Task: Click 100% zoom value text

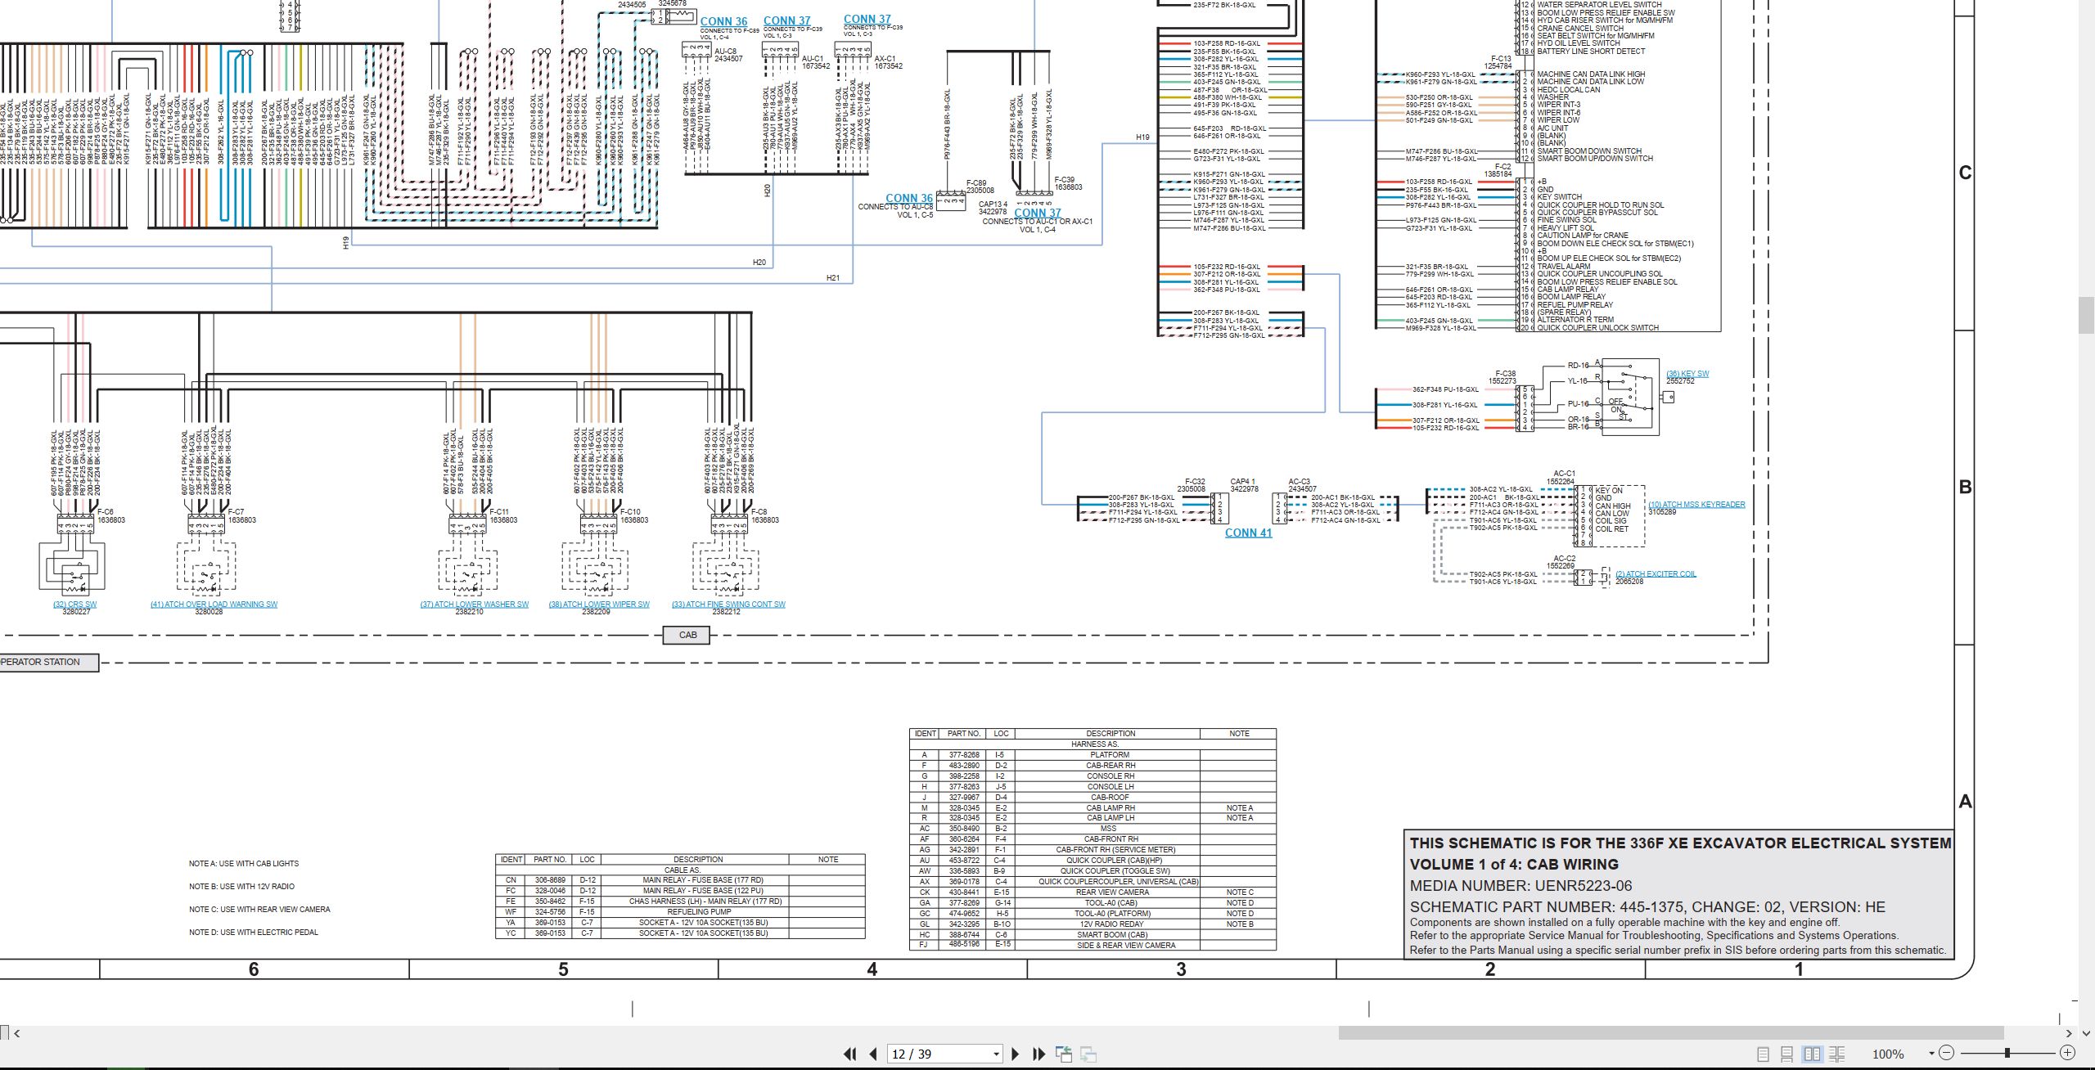Action: pos(1888,1054)
